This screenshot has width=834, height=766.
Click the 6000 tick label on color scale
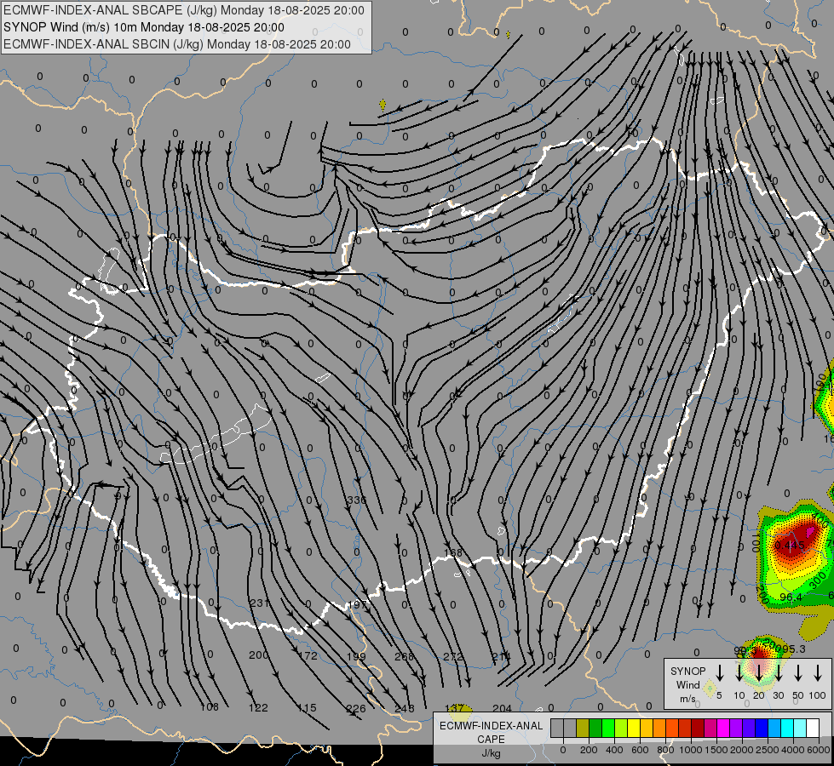pyautogui.click(x=818, y=750)
